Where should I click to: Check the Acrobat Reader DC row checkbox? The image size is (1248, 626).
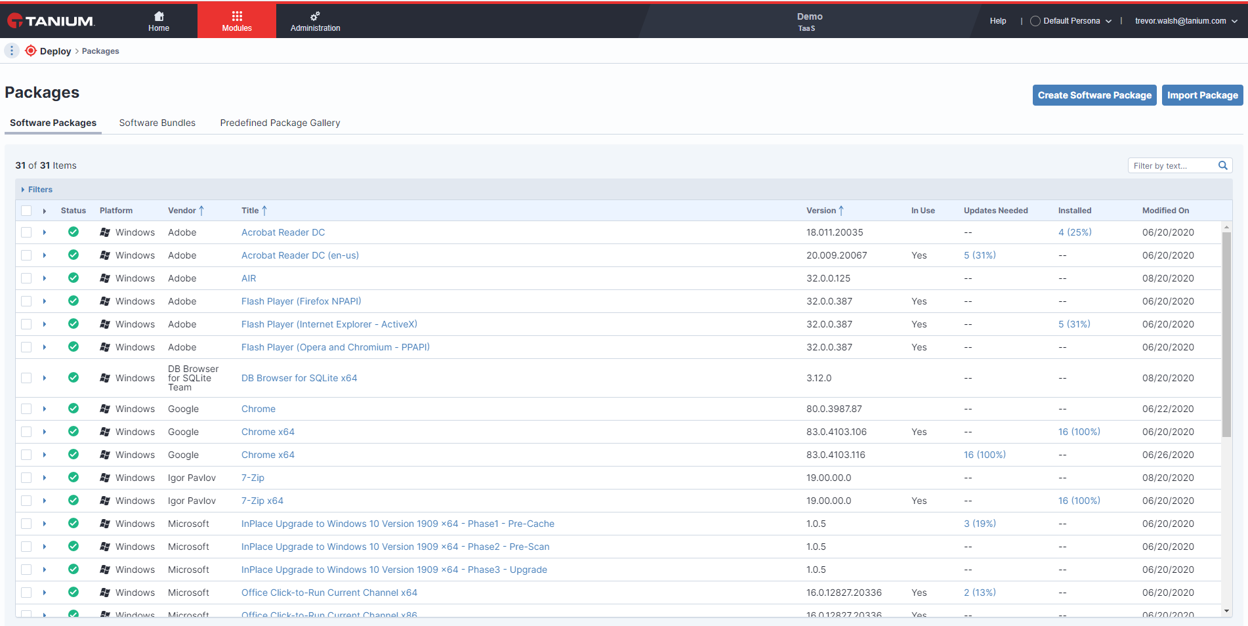[26, 232]
